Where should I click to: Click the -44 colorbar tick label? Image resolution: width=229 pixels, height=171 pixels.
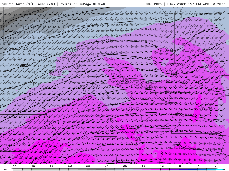(13, 166)
